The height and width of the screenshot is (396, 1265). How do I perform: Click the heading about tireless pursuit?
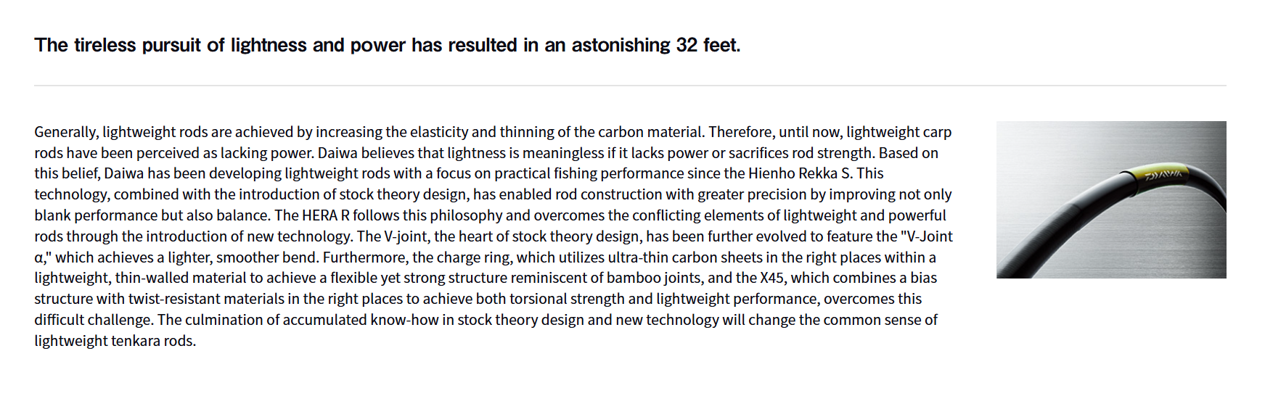(x=387, y=45)
